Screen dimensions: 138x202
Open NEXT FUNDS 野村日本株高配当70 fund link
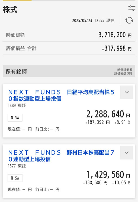click(x=61, y=156)
